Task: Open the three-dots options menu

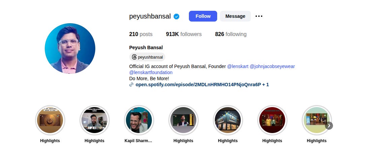Action: (259, 16)
